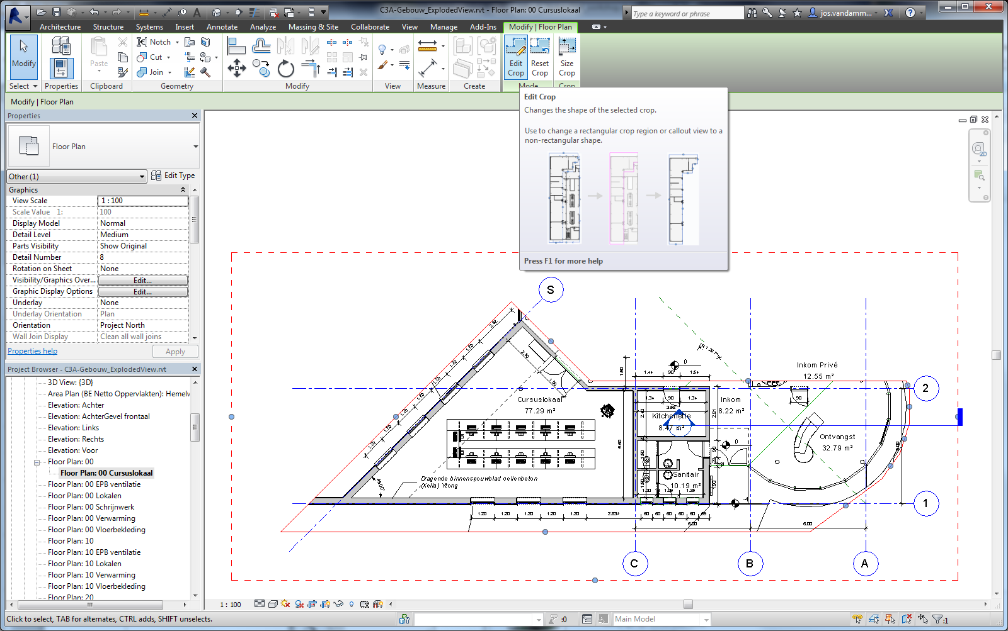
Task: Open the Customize Quick Access Toolbar dropdown
Action: (x=324, y=12)
